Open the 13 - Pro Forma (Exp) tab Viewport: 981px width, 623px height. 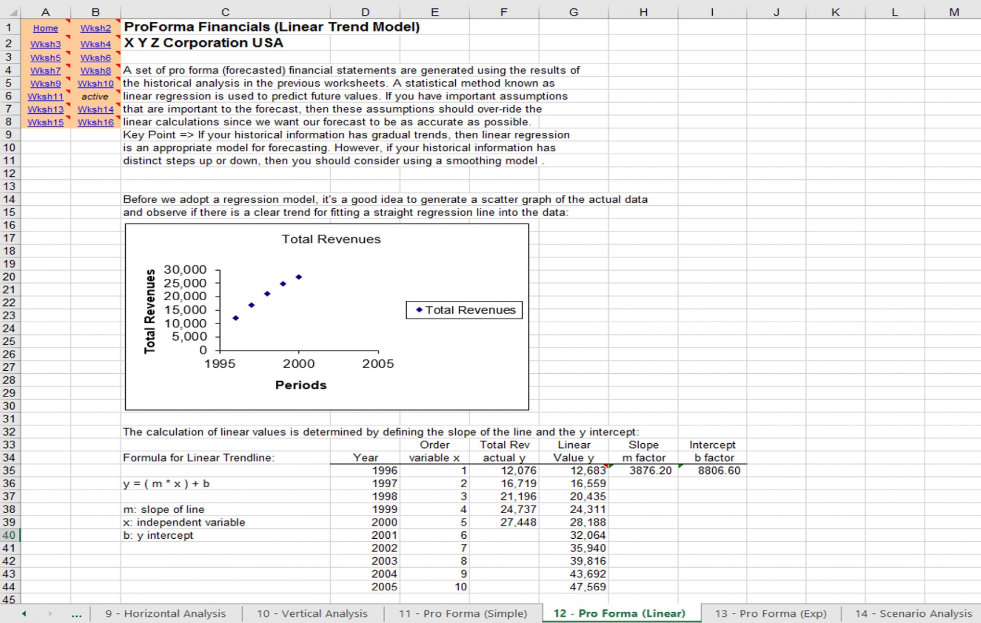(x=770, y=613)
